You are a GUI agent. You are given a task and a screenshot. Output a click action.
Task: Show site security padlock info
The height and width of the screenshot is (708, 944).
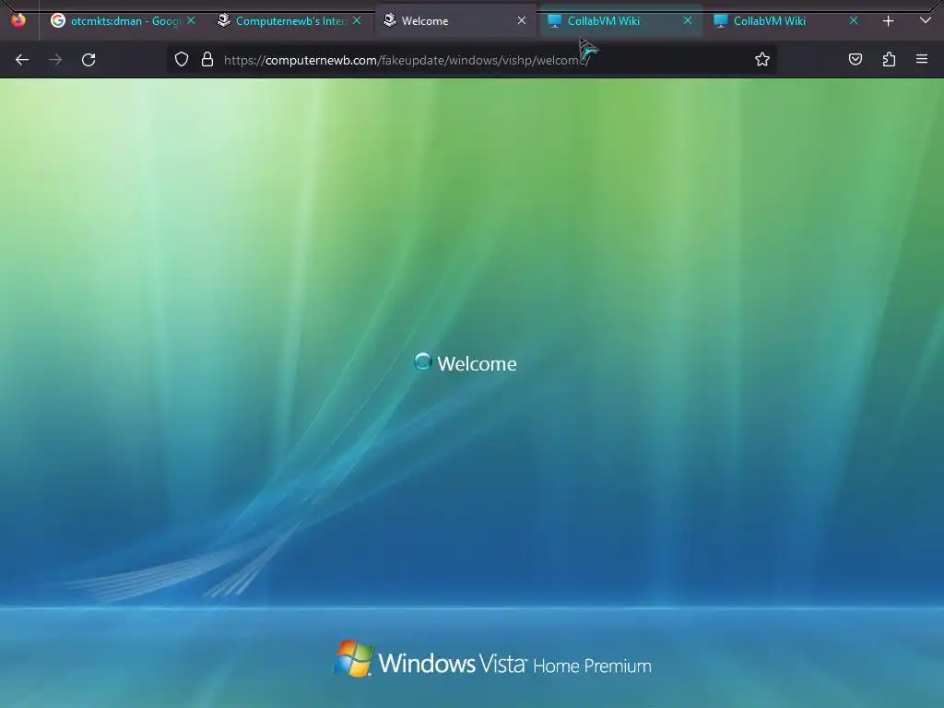[x=207, y=59]
